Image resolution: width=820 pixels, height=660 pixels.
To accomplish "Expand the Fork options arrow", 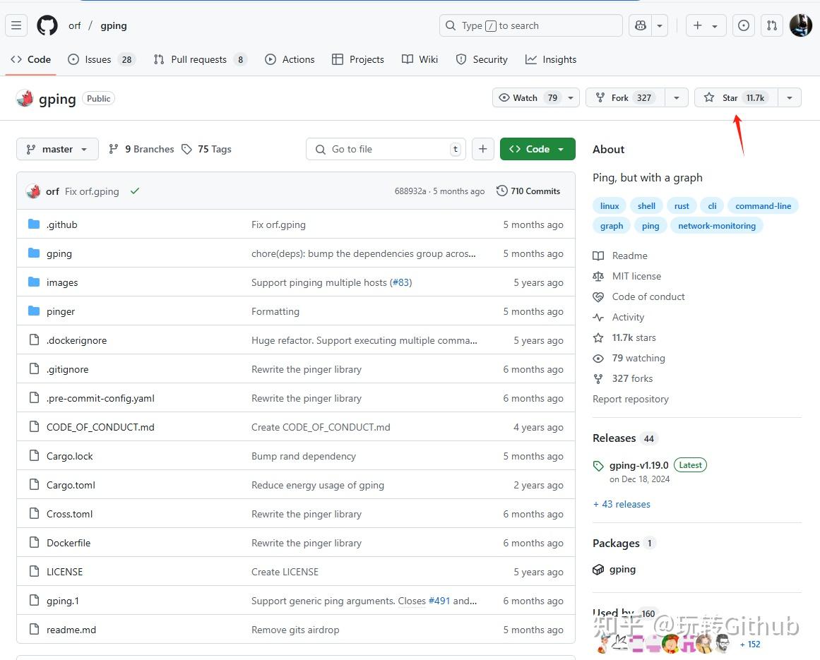I will [676, 97].
